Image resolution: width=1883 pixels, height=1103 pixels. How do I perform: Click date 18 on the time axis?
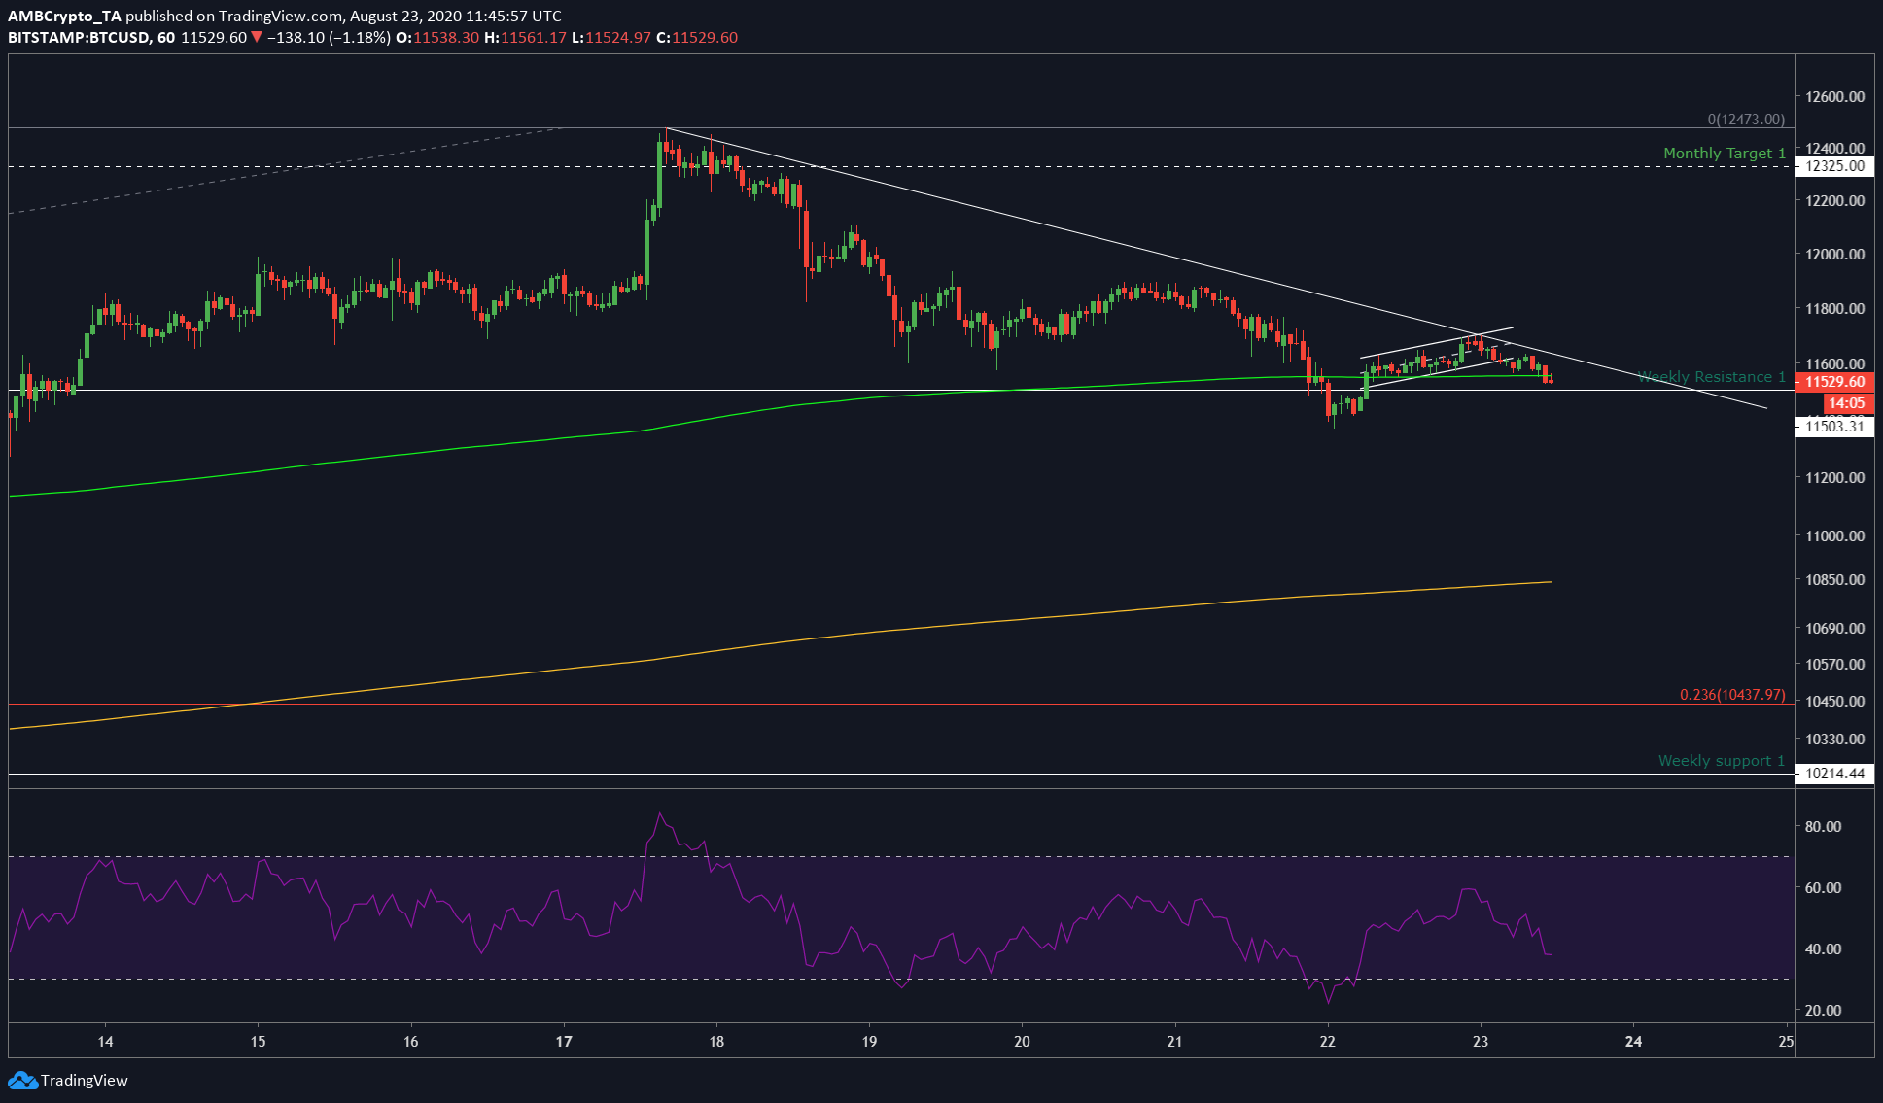coord(716,1042)
